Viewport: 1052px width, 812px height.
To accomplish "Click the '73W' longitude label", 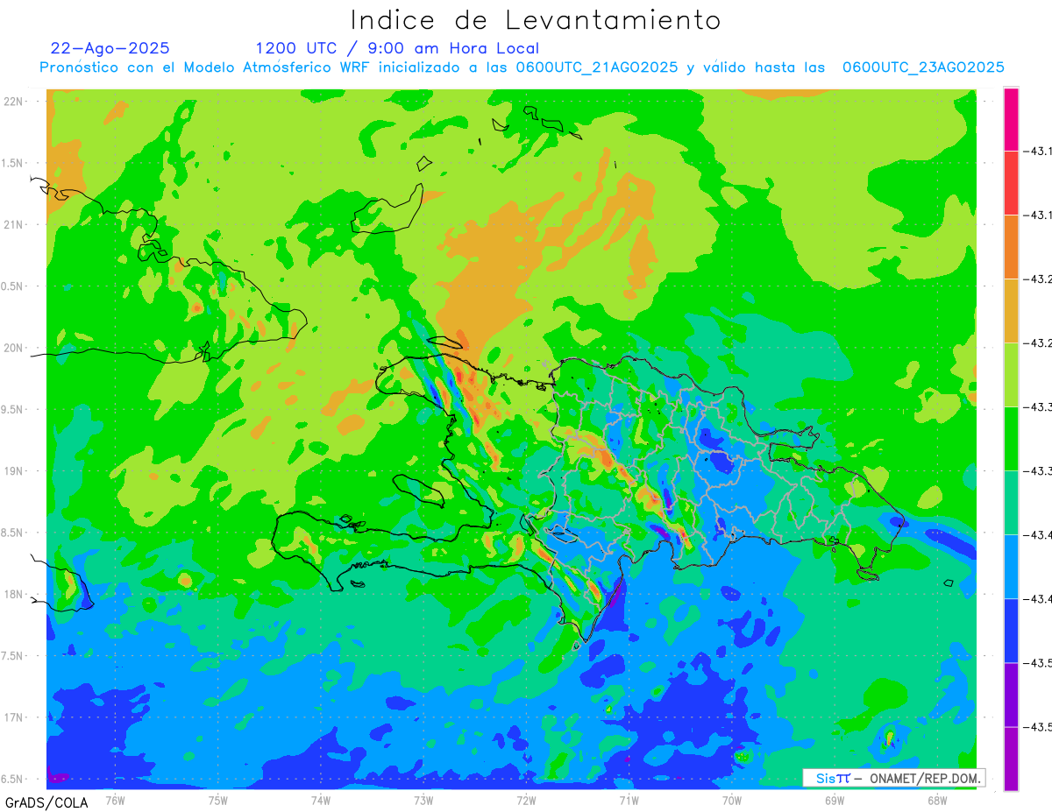I will [423, 800].
